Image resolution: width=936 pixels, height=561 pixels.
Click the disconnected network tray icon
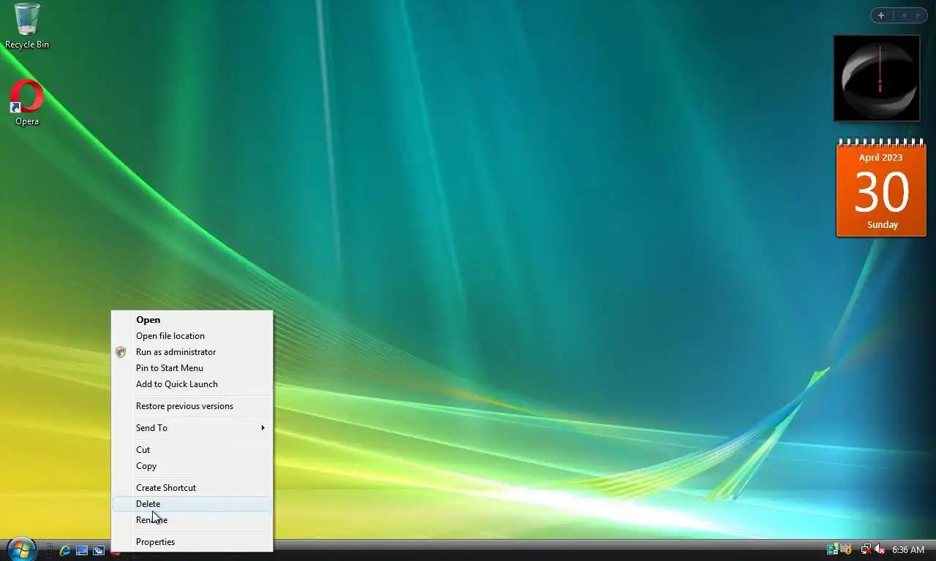867,549
